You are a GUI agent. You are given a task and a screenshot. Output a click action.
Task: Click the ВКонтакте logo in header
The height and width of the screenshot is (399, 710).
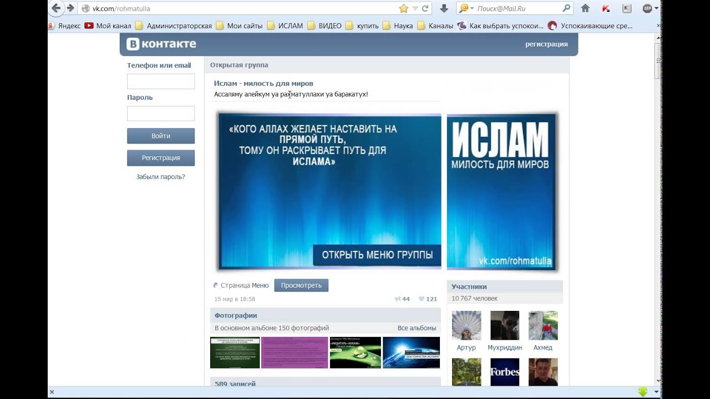pos(161,44)
